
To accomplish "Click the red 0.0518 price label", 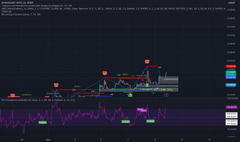I will (x=231, y=66).
